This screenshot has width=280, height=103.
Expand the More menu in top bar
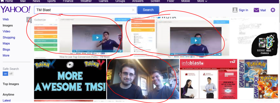[x=202, y=1]
